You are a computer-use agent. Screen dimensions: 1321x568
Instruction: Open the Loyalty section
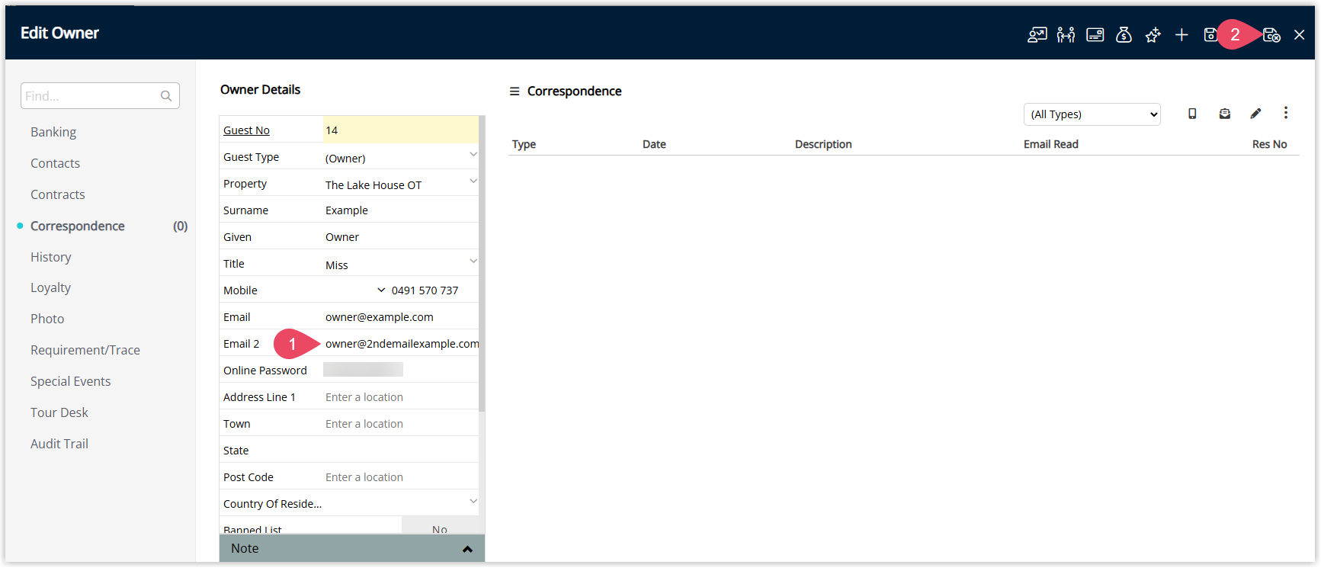(50, 287)
